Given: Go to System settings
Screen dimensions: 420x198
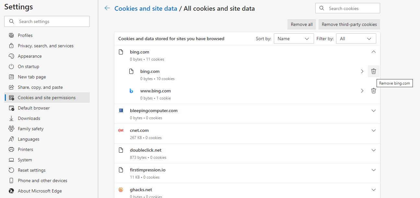Looking at the screenshot, I should coord(47,160).
